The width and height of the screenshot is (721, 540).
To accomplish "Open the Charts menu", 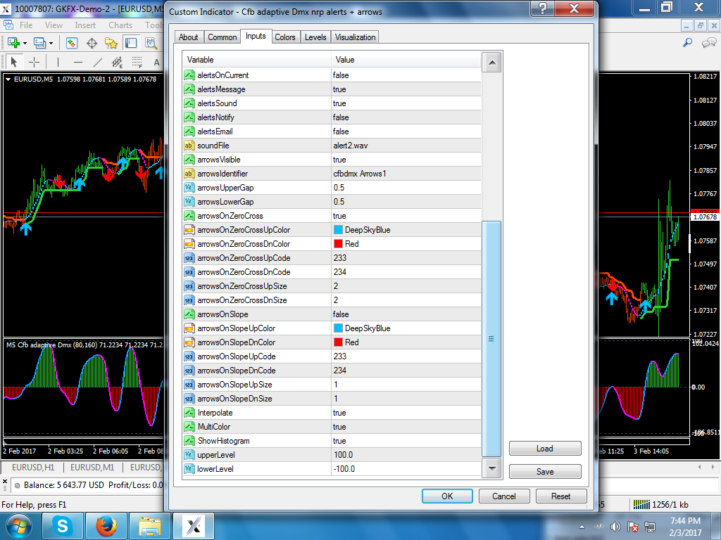I will pyautogui.click(x=120, y=25).
